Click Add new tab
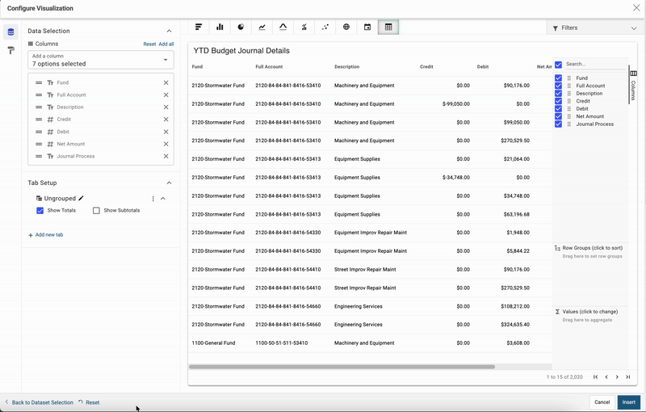646x412 pixels. tap(46, 235)
